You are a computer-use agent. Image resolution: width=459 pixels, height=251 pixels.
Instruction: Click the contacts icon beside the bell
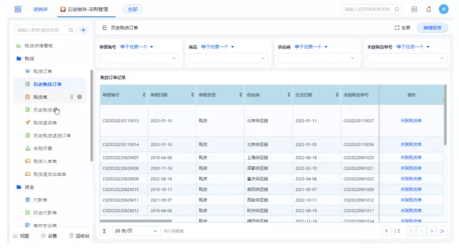tap(414, 10)
